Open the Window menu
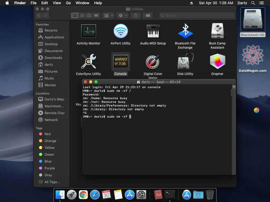This screenshot has width=270, height=202. [x=83, y=3]
